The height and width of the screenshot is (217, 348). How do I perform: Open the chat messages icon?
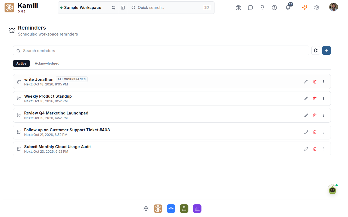coord(250,8)
